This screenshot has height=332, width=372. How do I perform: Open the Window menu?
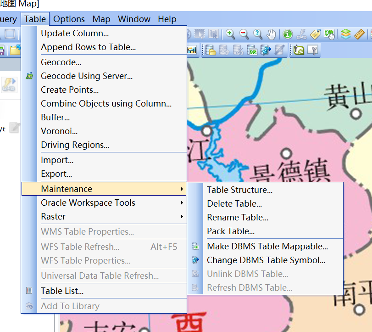pyautogui.click(x=134, y=19)
